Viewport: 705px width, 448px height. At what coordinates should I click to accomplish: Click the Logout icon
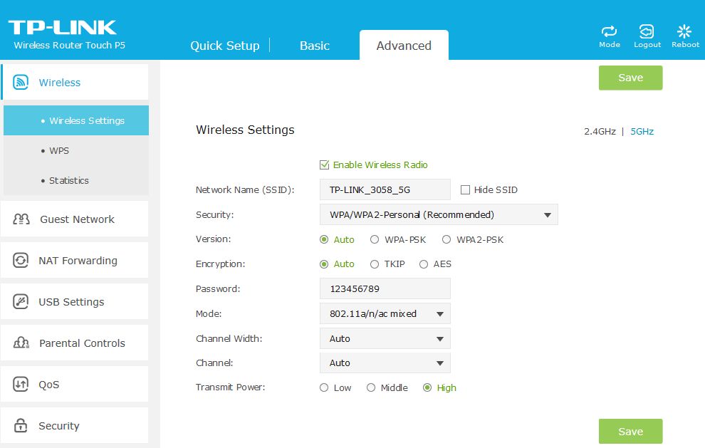coord(647,31)
